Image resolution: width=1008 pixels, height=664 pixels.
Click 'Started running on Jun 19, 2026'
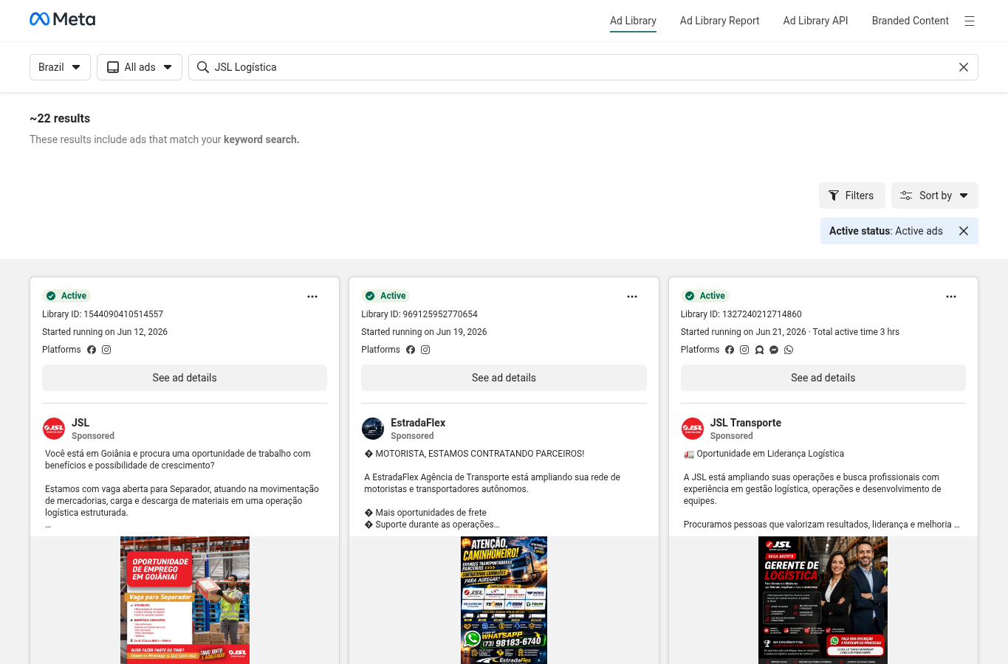click(424, 332)
